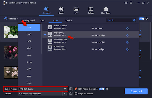
Task: Open settings gear for High Quality profile
Action: tap(127, 35)
